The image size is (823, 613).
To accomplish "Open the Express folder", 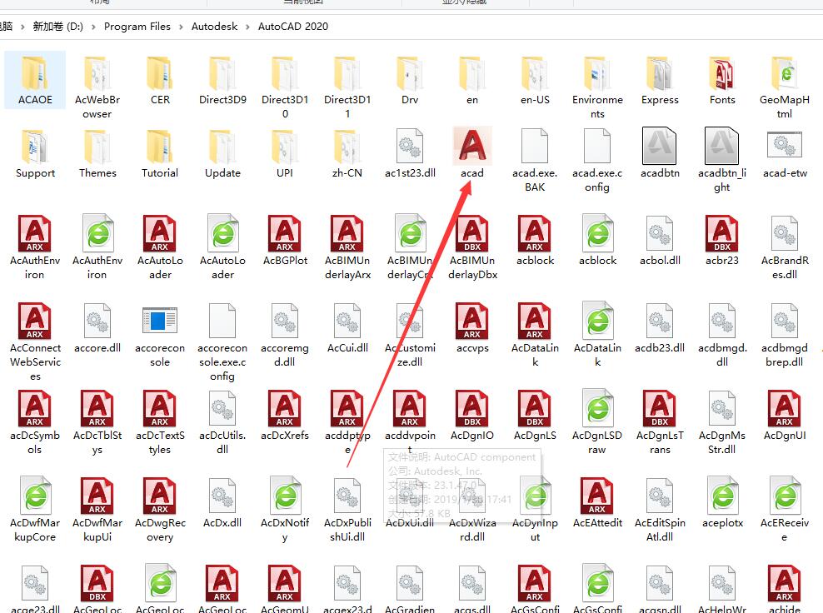I will point(660,80).
